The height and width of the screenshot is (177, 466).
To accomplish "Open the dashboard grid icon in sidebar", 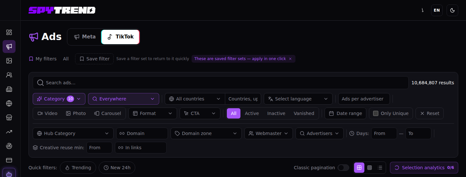I will click(9, 32).
